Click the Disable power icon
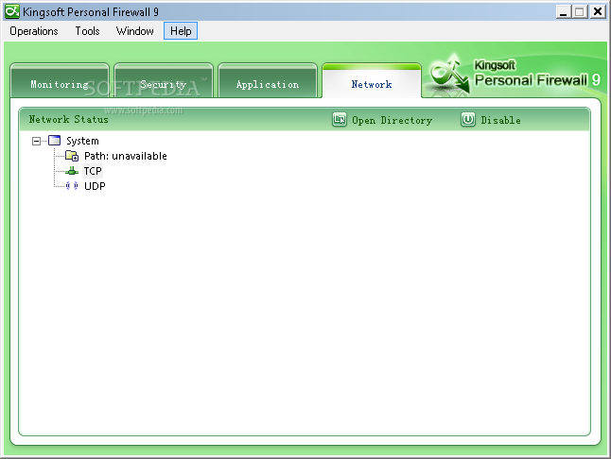Screen dimensions: 611x459 (x=468, y=119)
